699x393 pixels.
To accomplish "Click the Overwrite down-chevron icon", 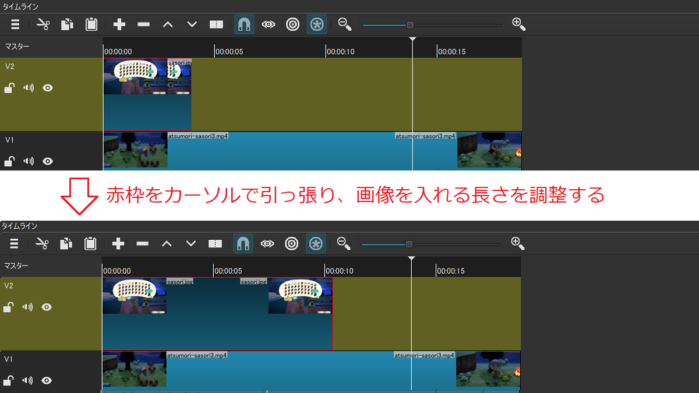I will [191, 24].
